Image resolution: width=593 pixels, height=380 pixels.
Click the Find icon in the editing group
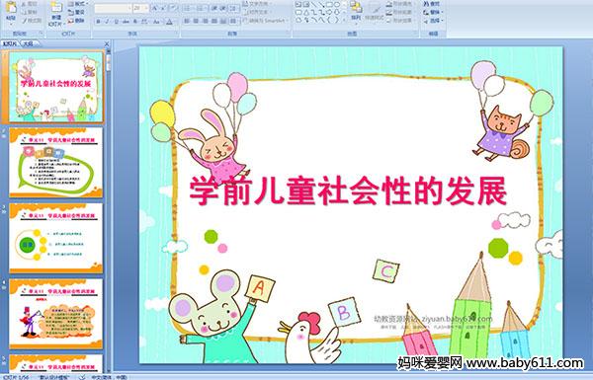click(432, 4)
